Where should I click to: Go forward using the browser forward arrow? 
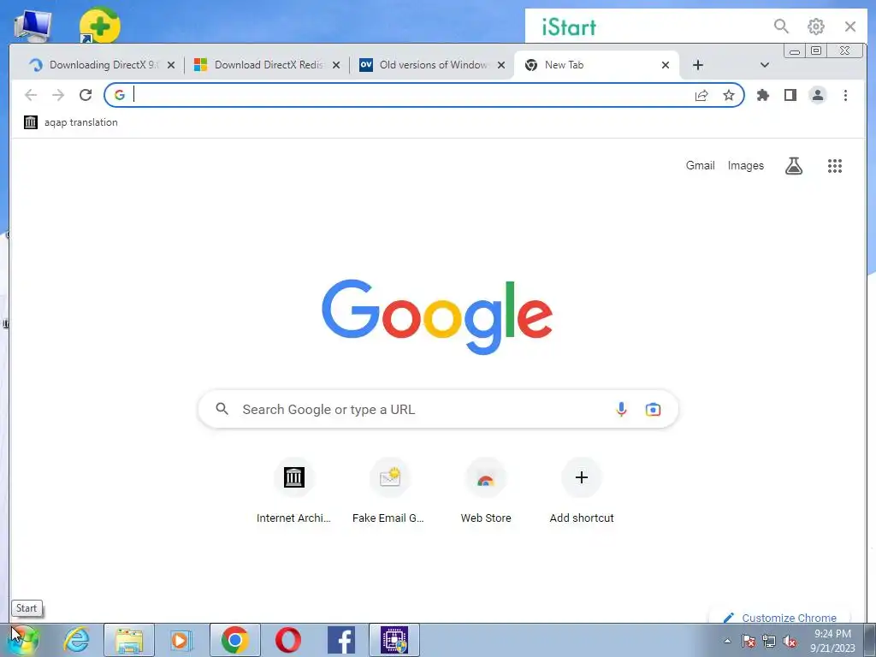[x=58, y=95]
